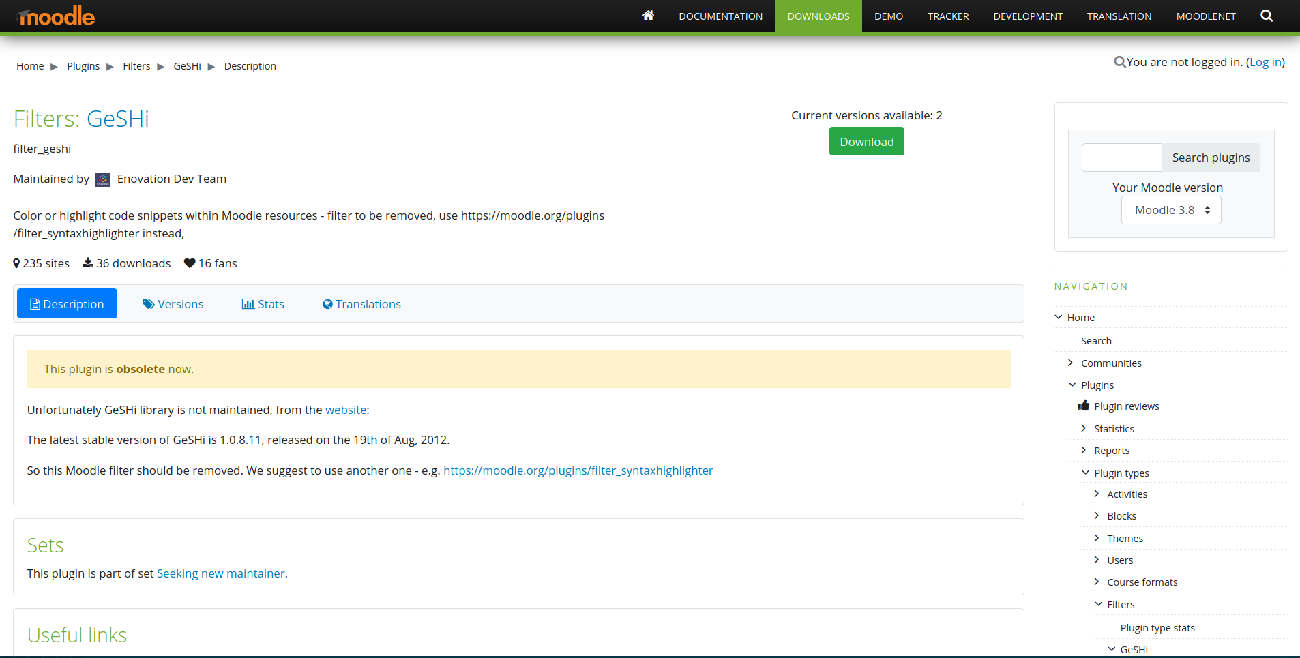
Task: Open DEMO menu item
Action: coord(889,16)
